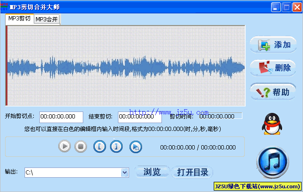
Task: Click the output path C:\ combo box
Action: tap(77, 173)
